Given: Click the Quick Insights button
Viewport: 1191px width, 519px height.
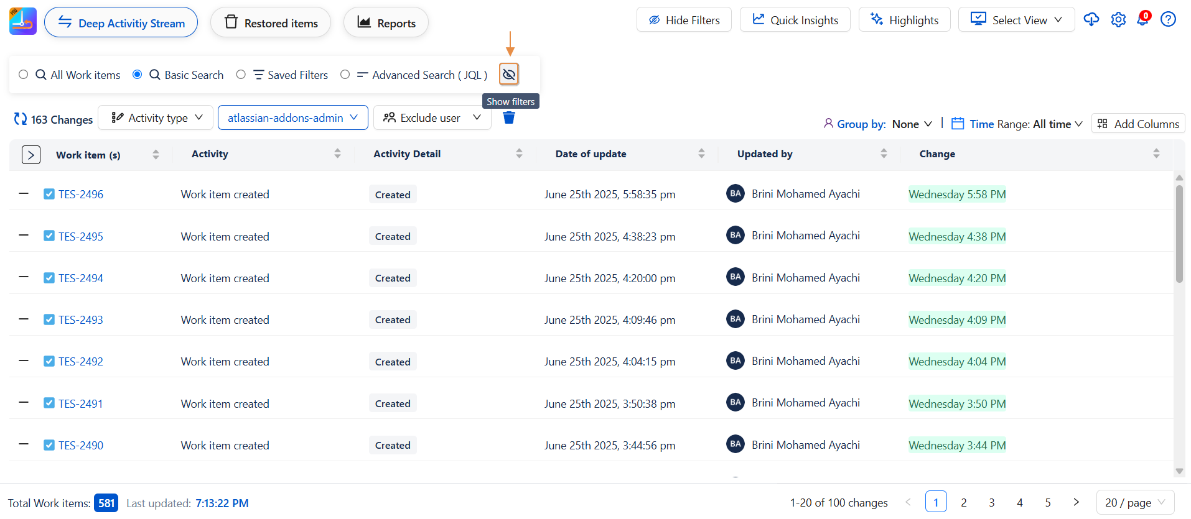Looking at the screenshot, I should coord(795,20).
